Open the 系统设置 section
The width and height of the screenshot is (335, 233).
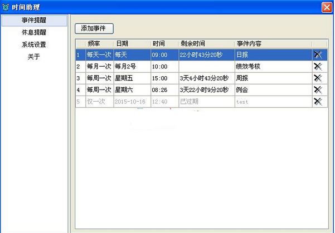coord(34,44)
